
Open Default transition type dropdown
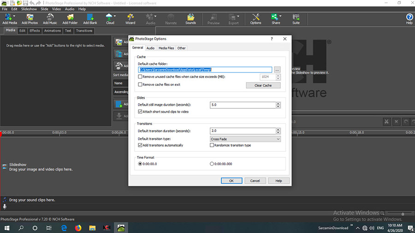pos(245,139)
